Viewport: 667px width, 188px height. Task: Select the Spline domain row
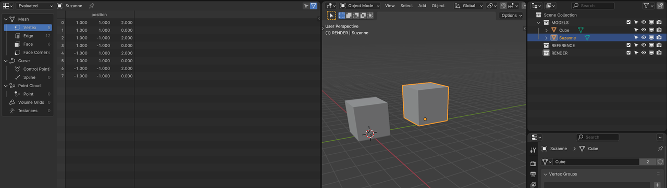click(28, 77)
